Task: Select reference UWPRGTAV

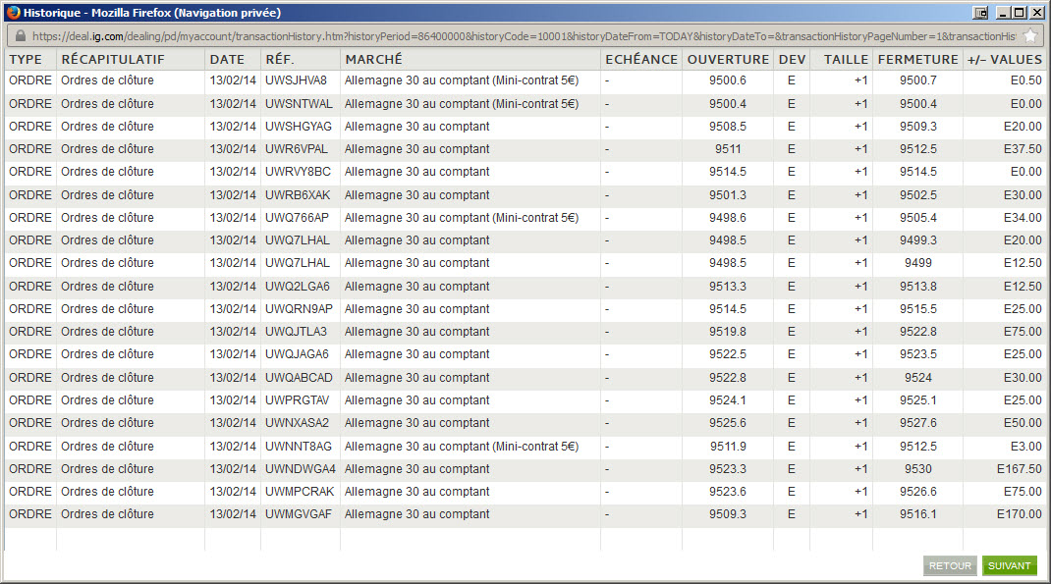Action: click(x=297, y=400)
